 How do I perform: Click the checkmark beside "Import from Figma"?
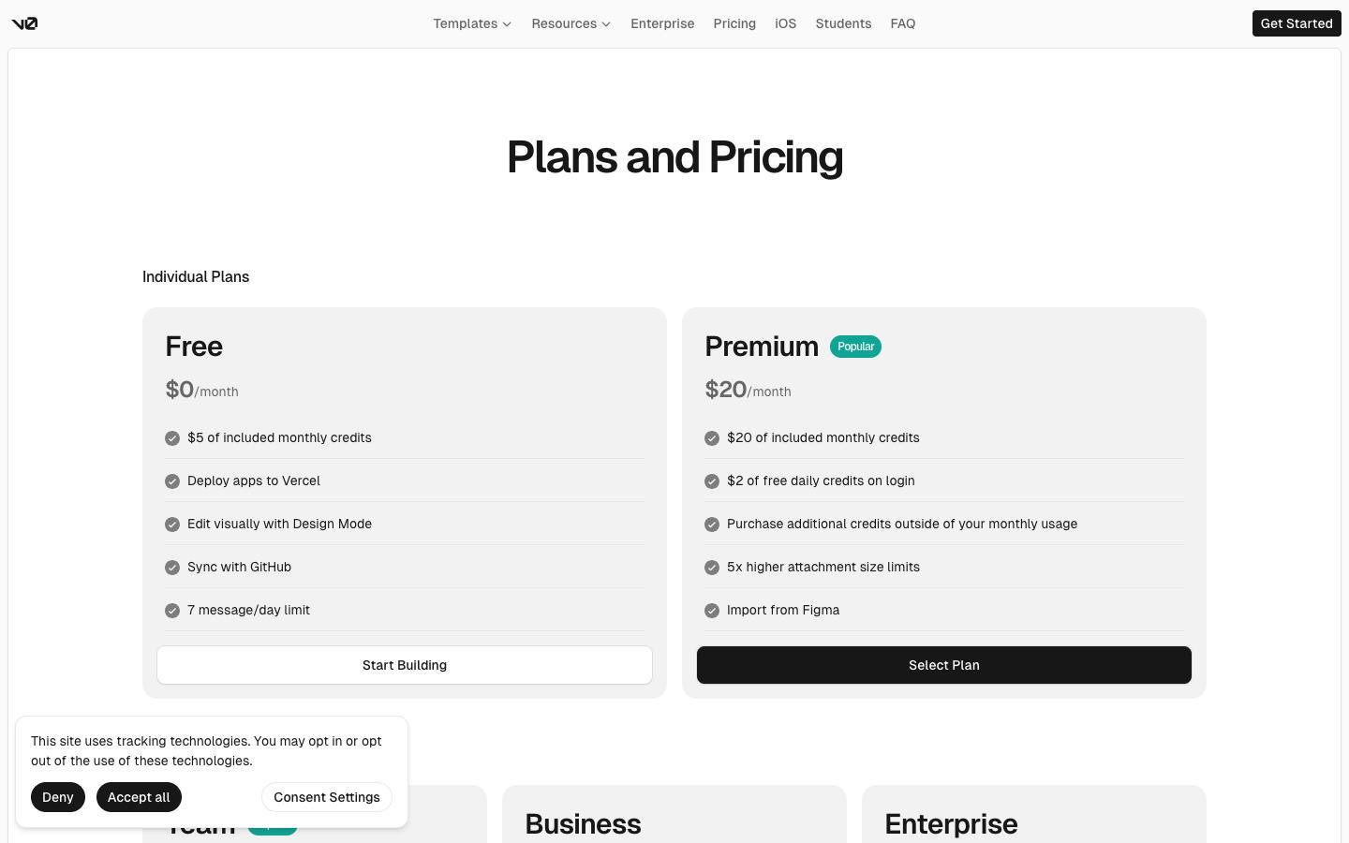[712, 610]
